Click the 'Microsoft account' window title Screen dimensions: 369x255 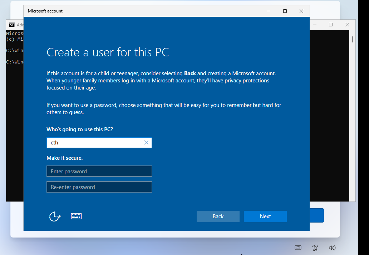pos(45,11)
